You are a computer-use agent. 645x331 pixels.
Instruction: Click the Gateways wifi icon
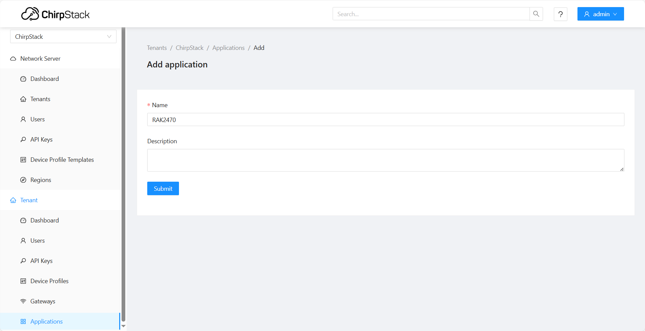[23, 301]
